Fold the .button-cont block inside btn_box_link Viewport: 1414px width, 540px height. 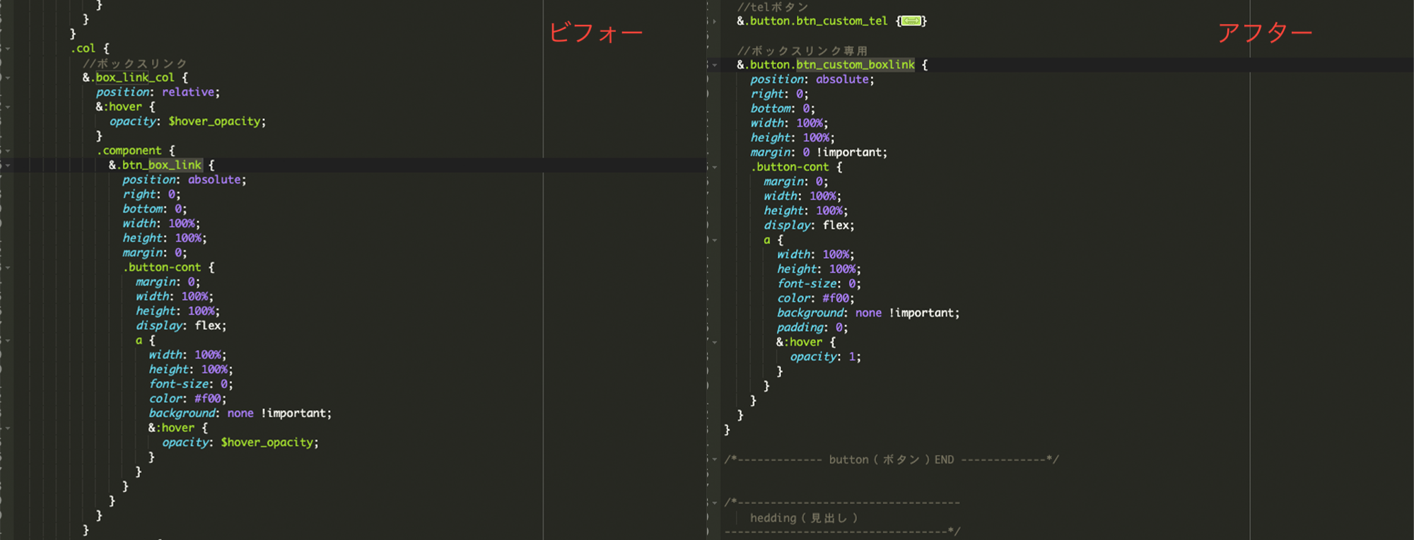pos(8,268)
